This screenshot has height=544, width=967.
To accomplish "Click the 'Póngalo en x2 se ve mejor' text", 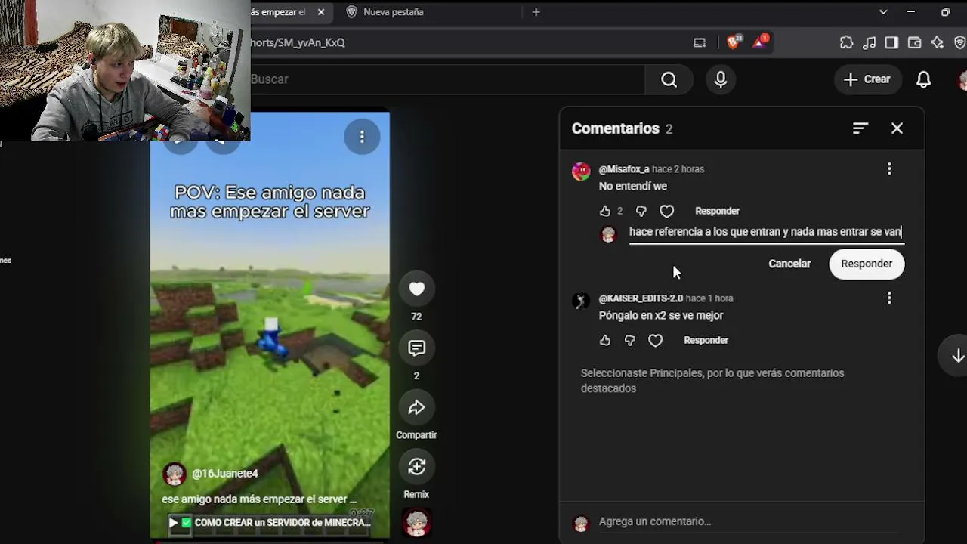I will click(x=661, y=315).
